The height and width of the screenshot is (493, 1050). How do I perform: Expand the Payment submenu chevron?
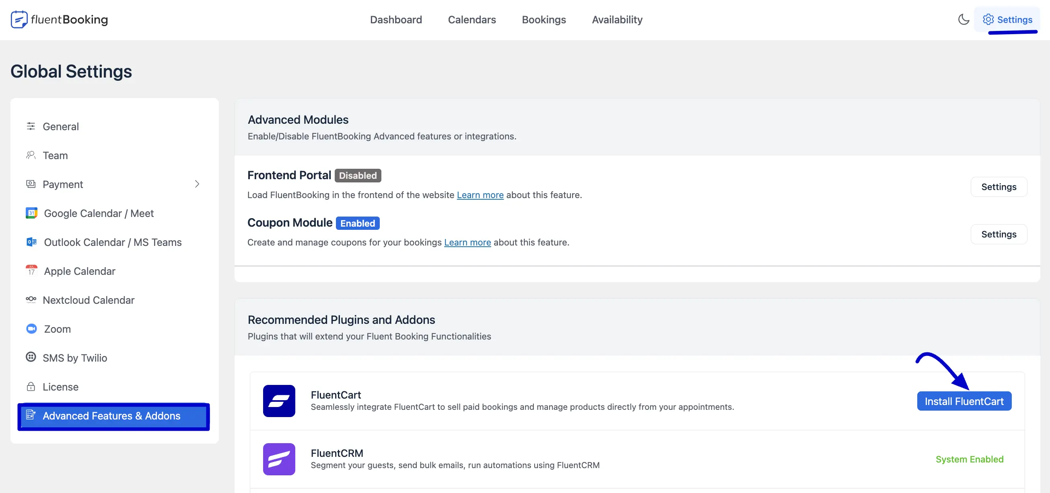click(x=197, y=184)
